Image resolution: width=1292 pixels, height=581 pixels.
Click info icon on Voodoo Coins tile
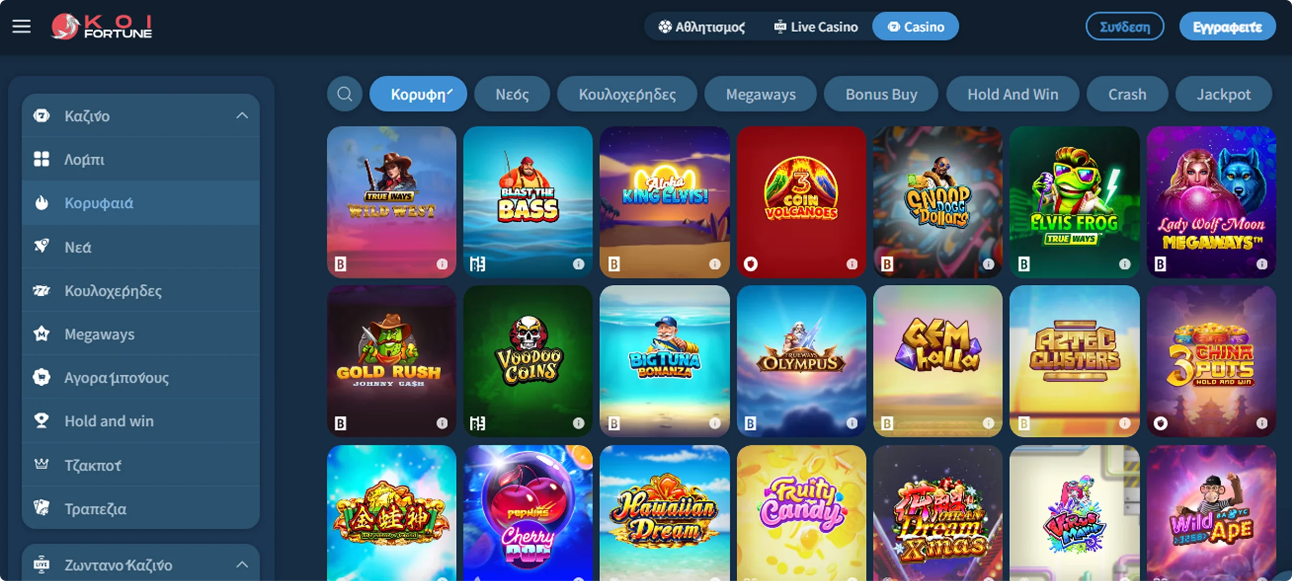pyautogui.click(x=578, y=423)
